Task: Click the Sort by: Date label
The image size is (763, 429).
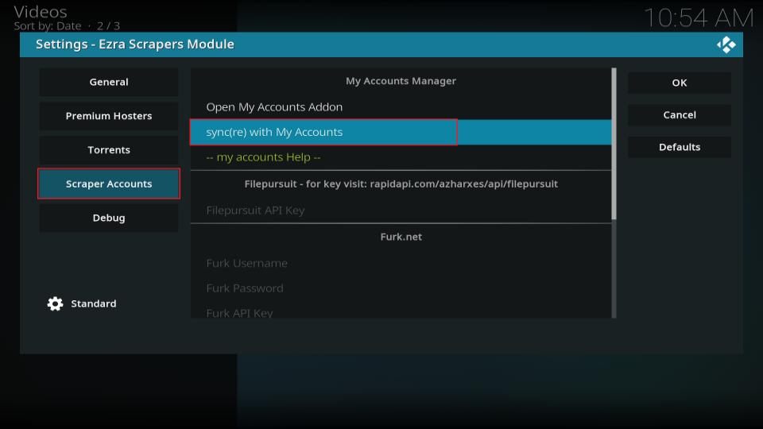Action: click(48, 25)
